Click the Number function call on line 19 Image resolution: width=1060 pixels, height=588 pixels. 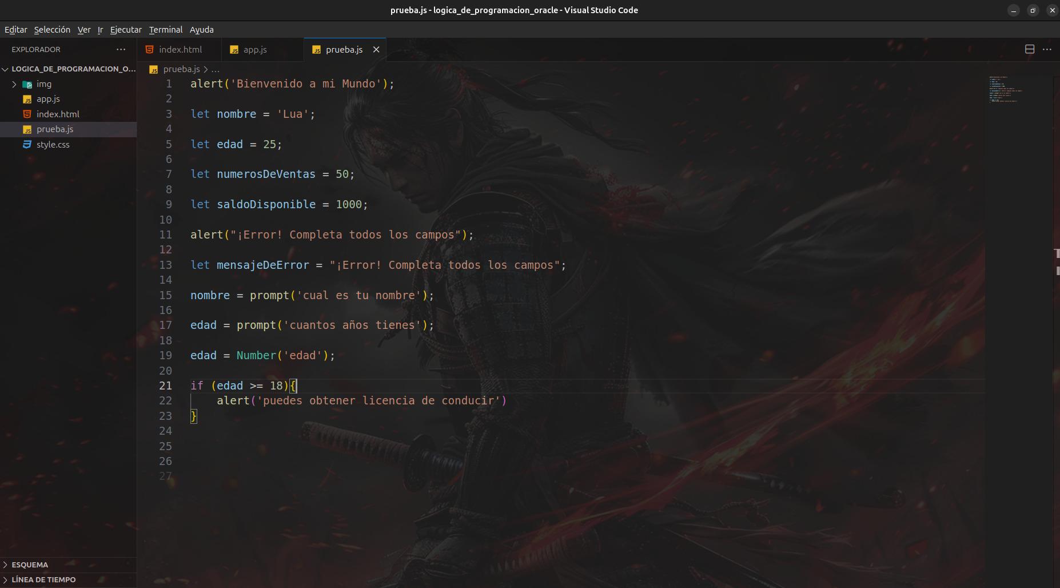(256, 355)
